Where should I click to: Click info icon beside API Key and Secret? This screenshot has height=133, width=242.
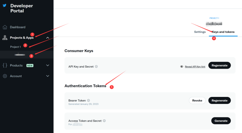tap(96, 66)
